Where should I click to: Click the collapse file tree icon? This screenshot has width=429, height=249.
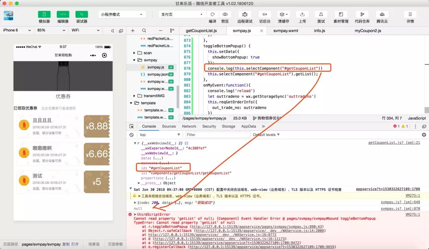coord(172,31)
